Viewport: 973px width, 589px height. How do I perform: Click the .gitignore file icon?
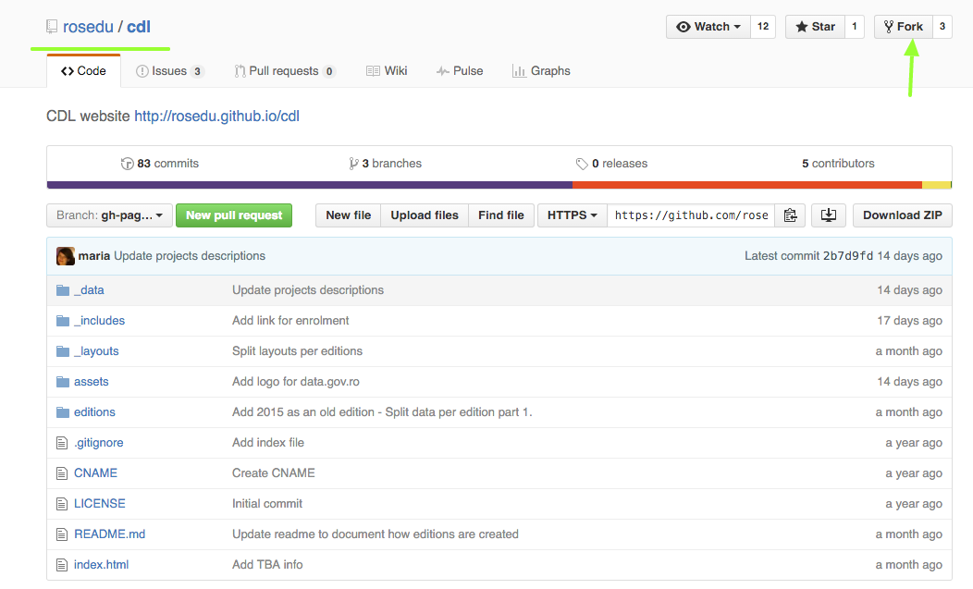coord(61,443)
